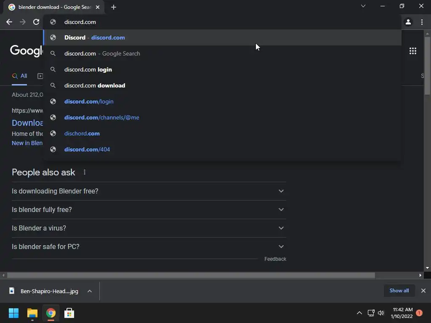Reload the current page
Screen dimensions: 431x323
point(36,22)
